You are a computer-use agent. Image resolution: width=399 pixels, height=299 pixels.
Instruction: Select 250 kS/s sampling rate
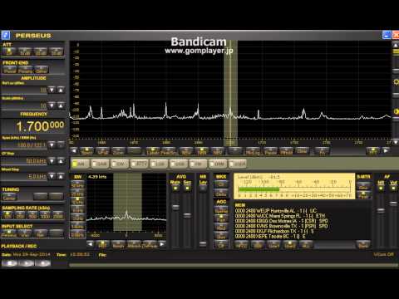20,215
